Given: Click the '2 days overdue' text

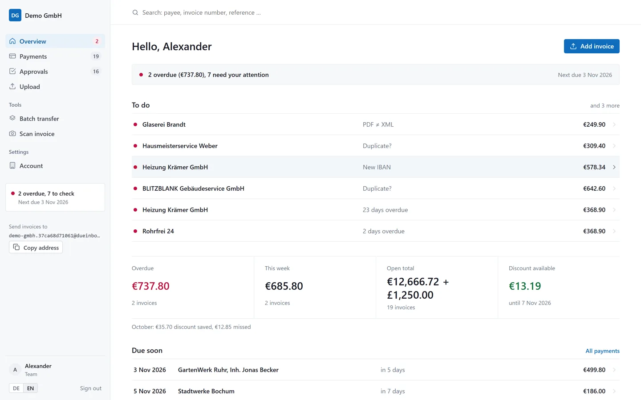Looking at the screenshot, I should (x=383, y=231).
